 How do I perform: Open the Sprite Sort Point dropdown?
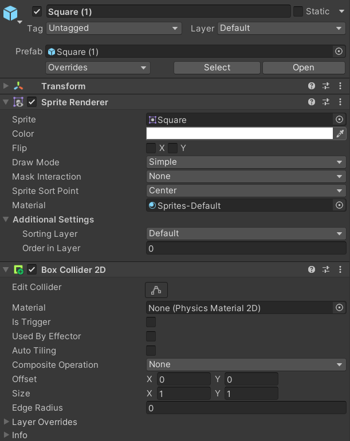tap(246, 190)
